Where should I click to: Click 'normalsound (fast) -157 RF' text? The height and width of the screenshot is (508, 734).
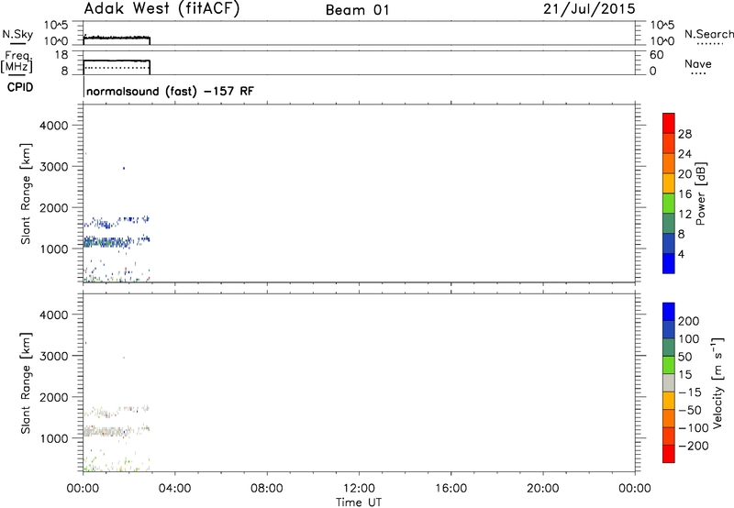170,91
